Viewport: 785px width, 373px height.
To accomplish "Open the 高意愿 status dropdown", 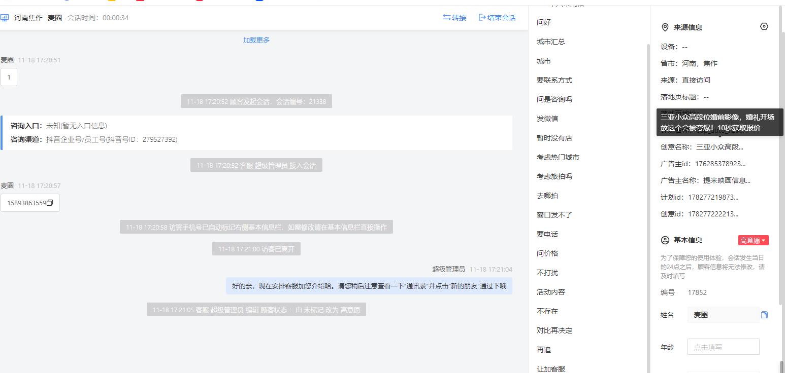I will tap(754, 240).
